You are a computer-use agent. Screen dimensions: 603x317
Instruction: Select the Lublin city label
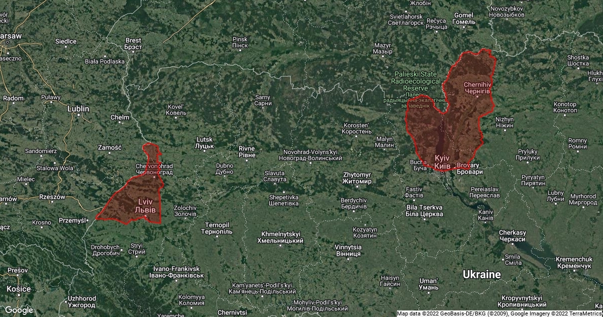78,108
